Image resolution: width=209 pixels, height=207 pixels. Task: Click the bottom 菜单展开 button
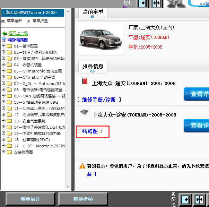coord(31,199)
